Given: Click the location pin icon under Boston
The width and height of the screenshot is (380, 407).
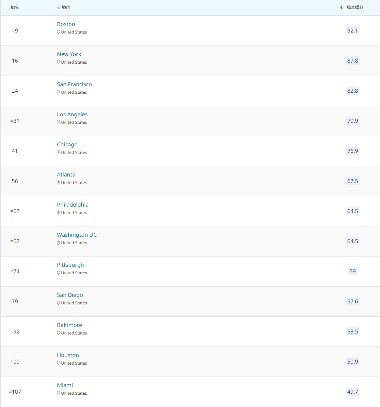Looking at the screenshot, I should [x=58, y=32].
